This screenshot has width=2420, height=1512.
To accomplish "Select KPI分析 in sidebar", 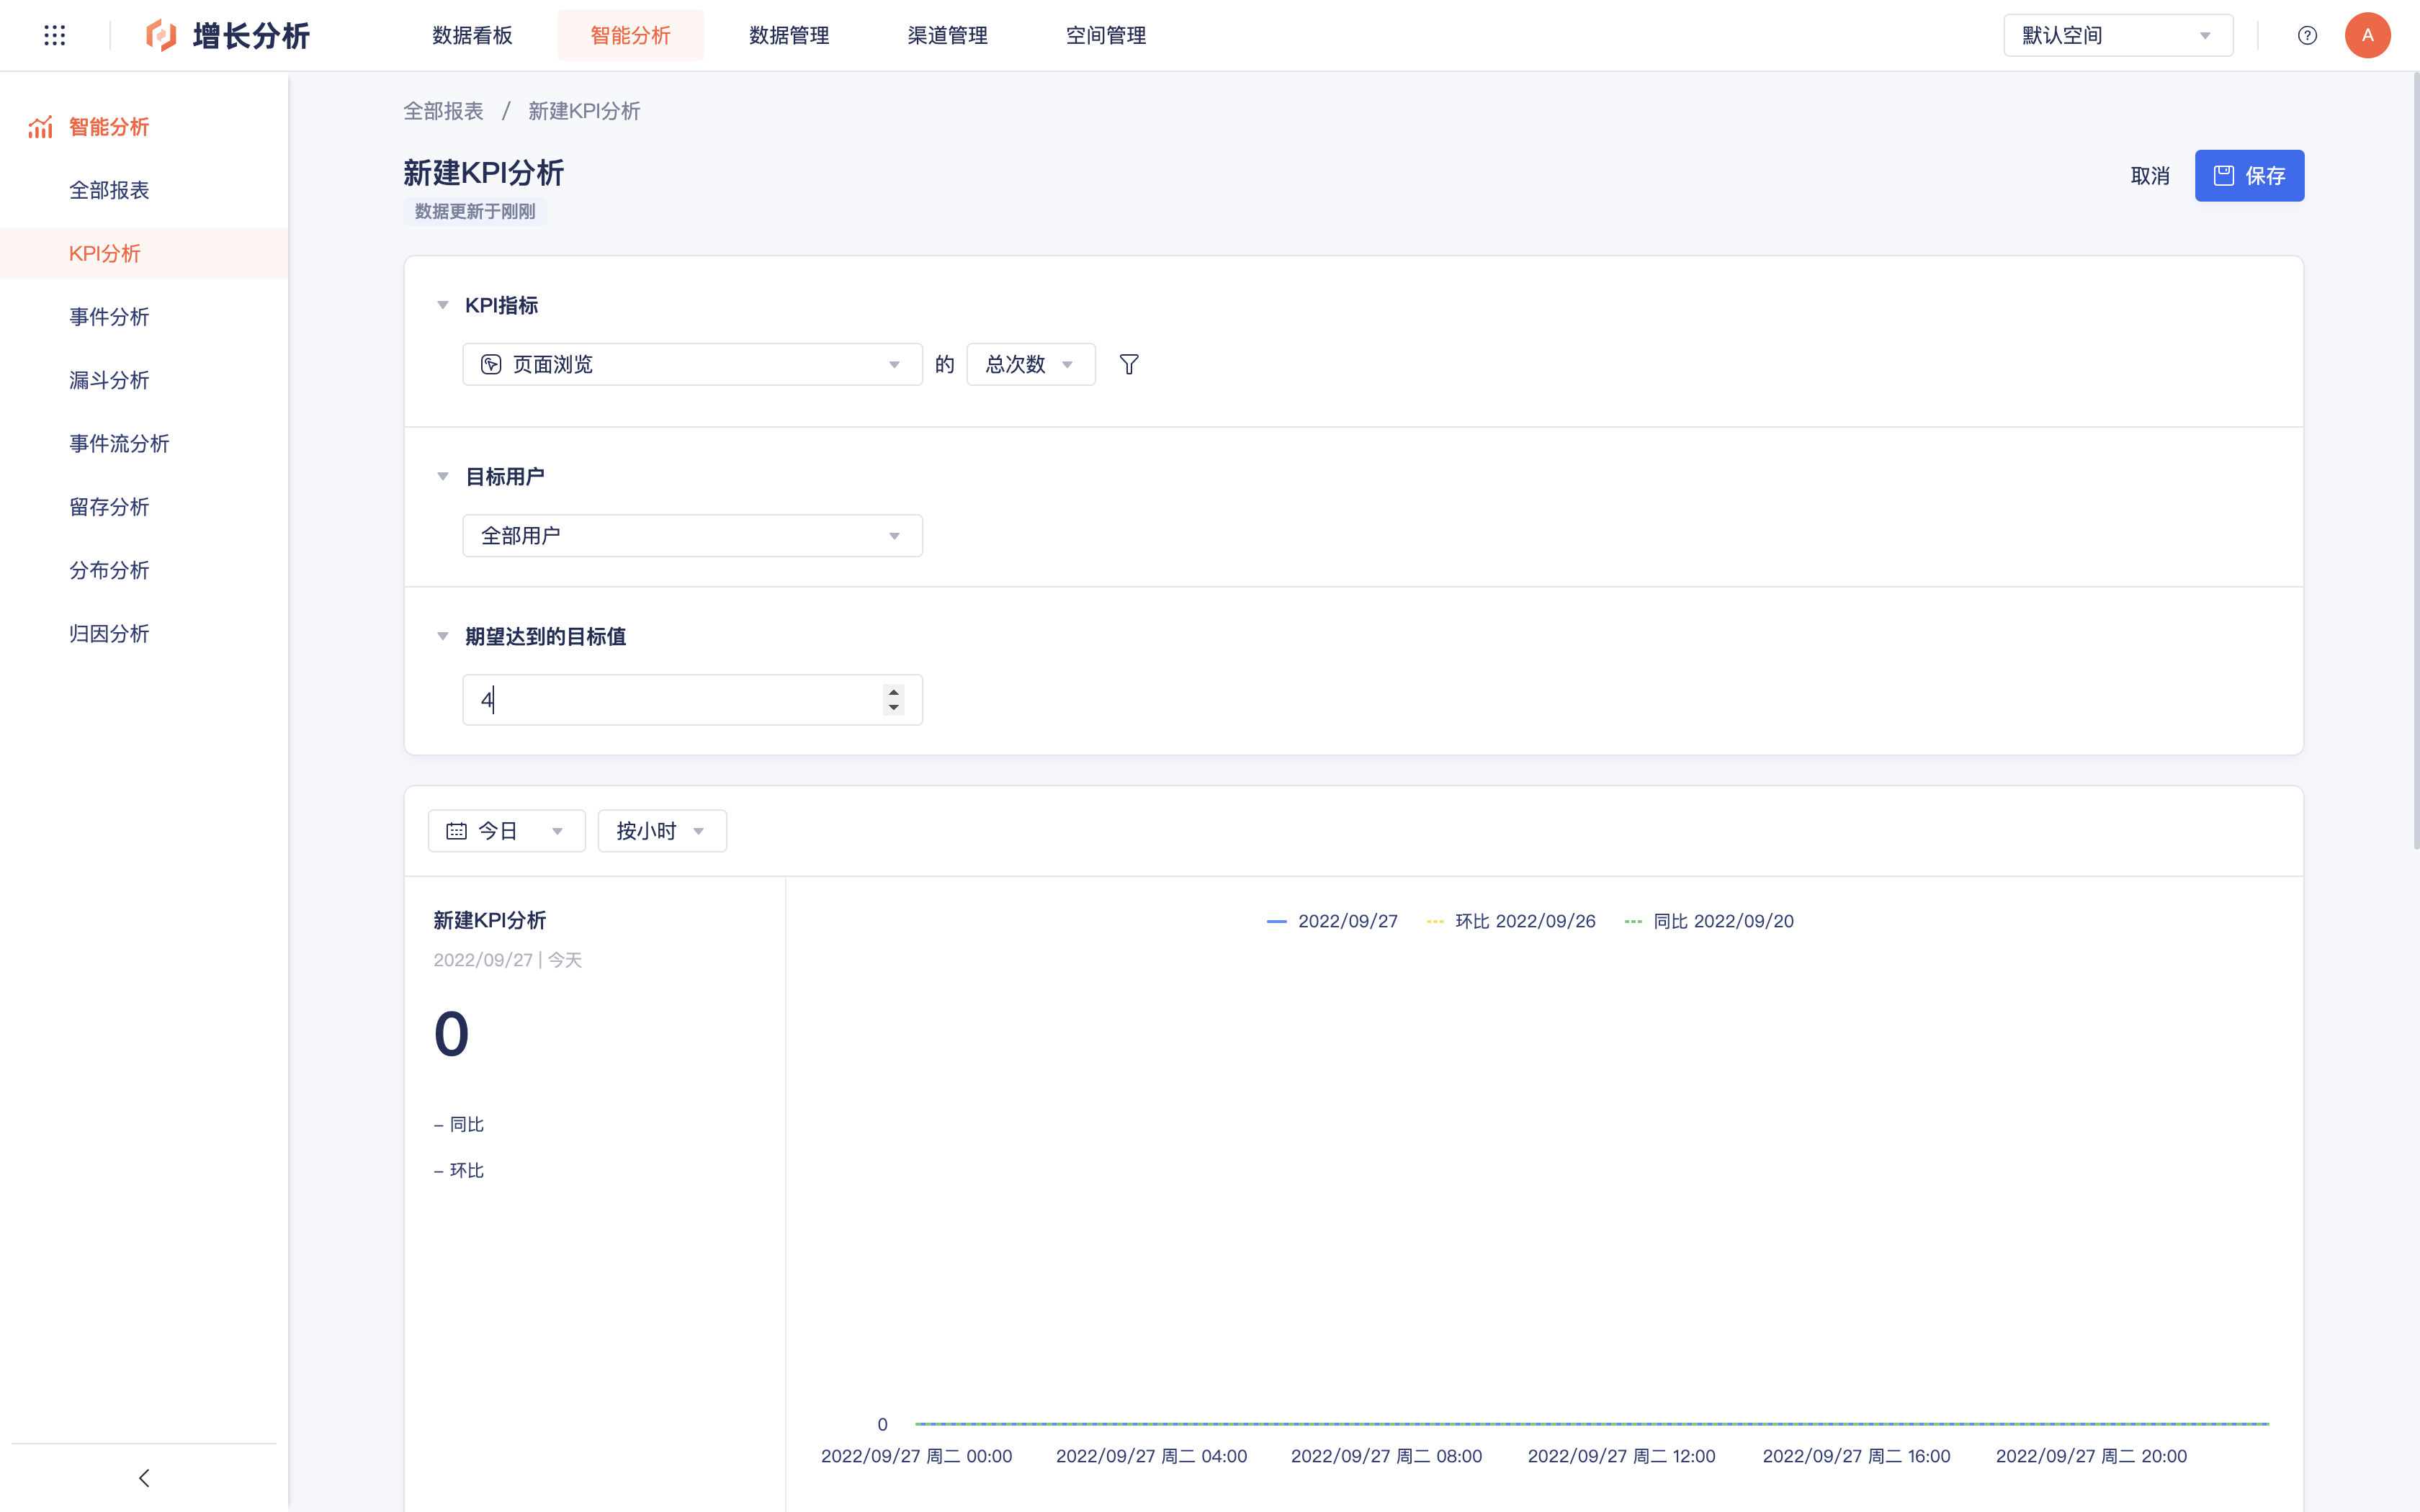I will (x=144, y=254).
